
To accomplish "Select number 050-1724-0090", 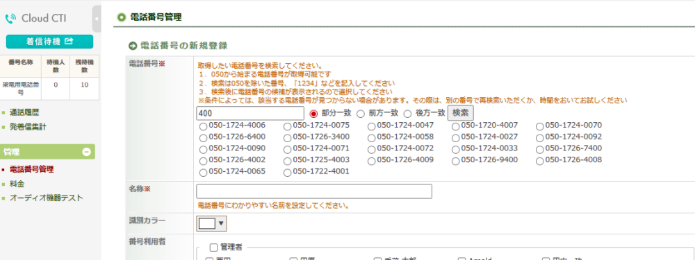I will click(x=203, y=150).
